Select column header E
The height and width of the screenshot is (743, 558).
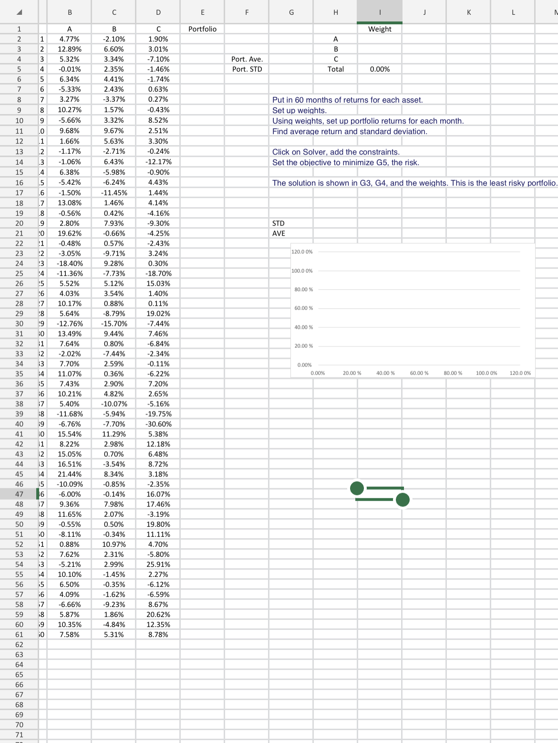point(202,11)
